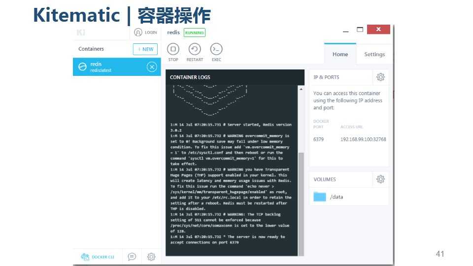Click the Containers sidebar heading
473x266 pixels.
click(91, 49)
